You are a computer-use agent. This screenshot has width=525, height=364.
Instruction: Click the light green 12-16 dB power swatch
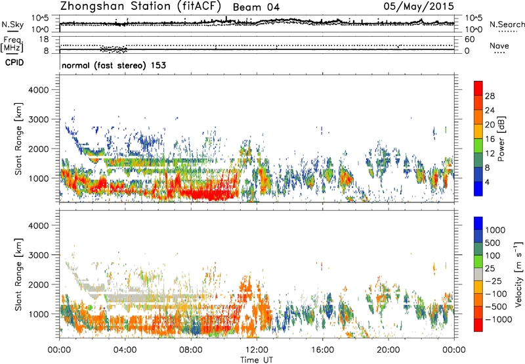pyautogui.click(x=478, y=145)
